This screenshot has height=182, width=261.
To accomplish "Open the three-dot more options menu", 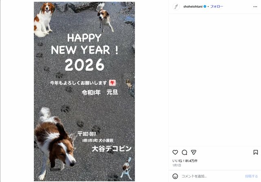I will 255,7.
